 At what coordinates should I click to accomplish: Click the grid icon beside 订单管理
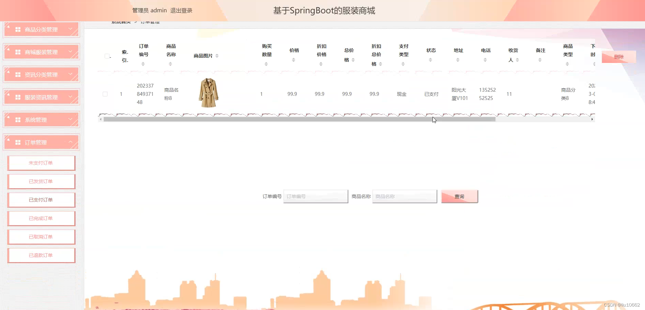click(18, 143)
